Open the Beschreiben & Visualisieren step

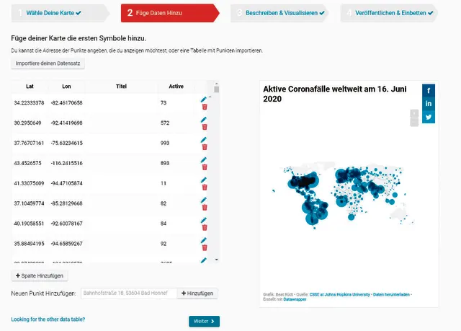285,12
